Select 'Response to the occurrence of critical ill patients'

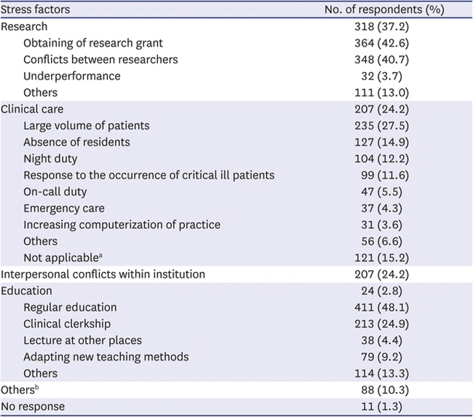[149, 175]
